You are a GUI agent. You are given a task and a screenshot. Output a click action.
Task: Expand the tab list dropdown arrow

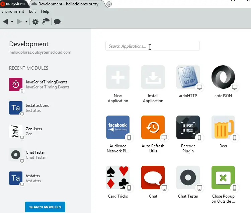click(109, 4)
